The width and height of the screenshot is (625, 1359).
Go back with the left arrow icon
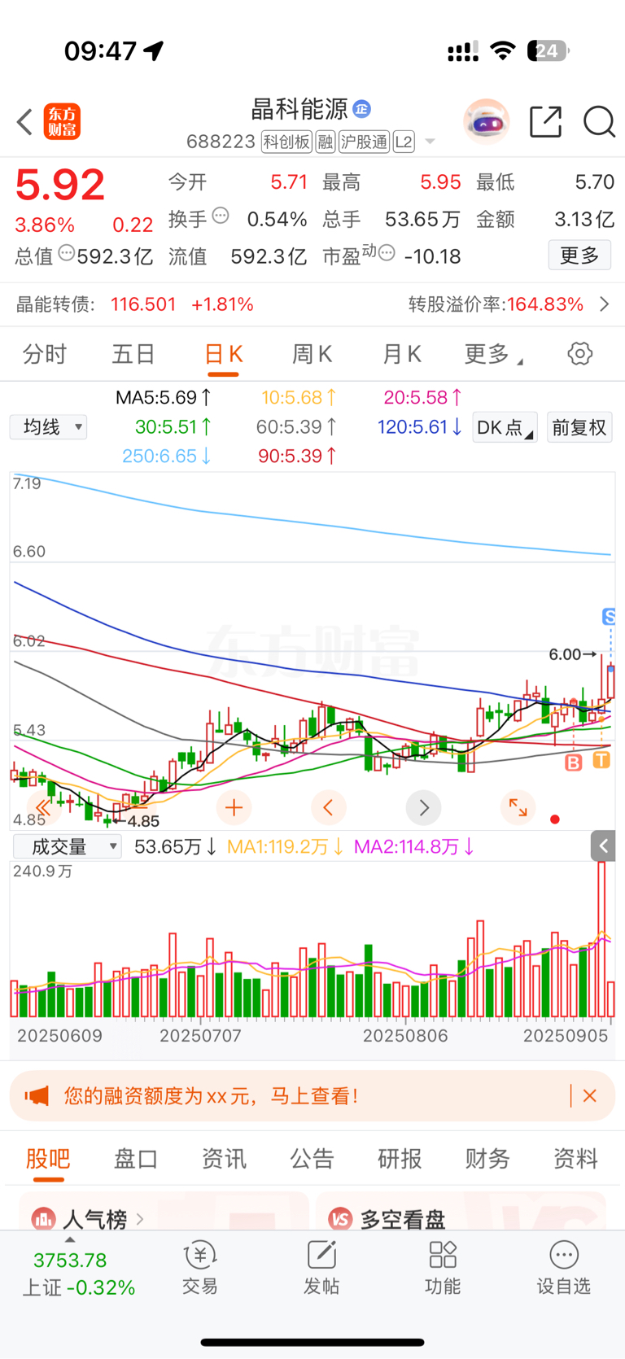click(24, 122)
